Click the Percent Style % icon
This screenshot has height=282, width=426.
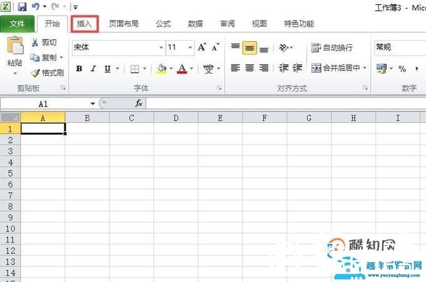point(402,69)
